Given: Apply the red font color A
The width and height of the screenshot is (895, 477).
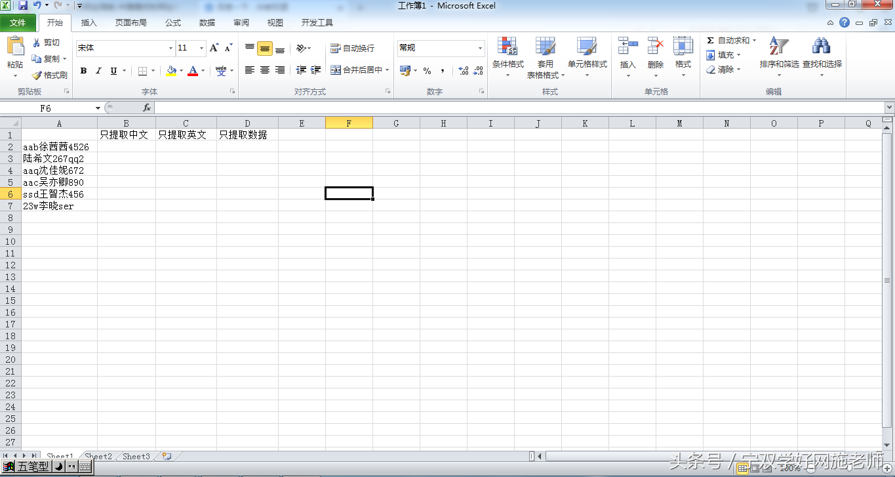Looking at the screenshot, I should [193, 71].
